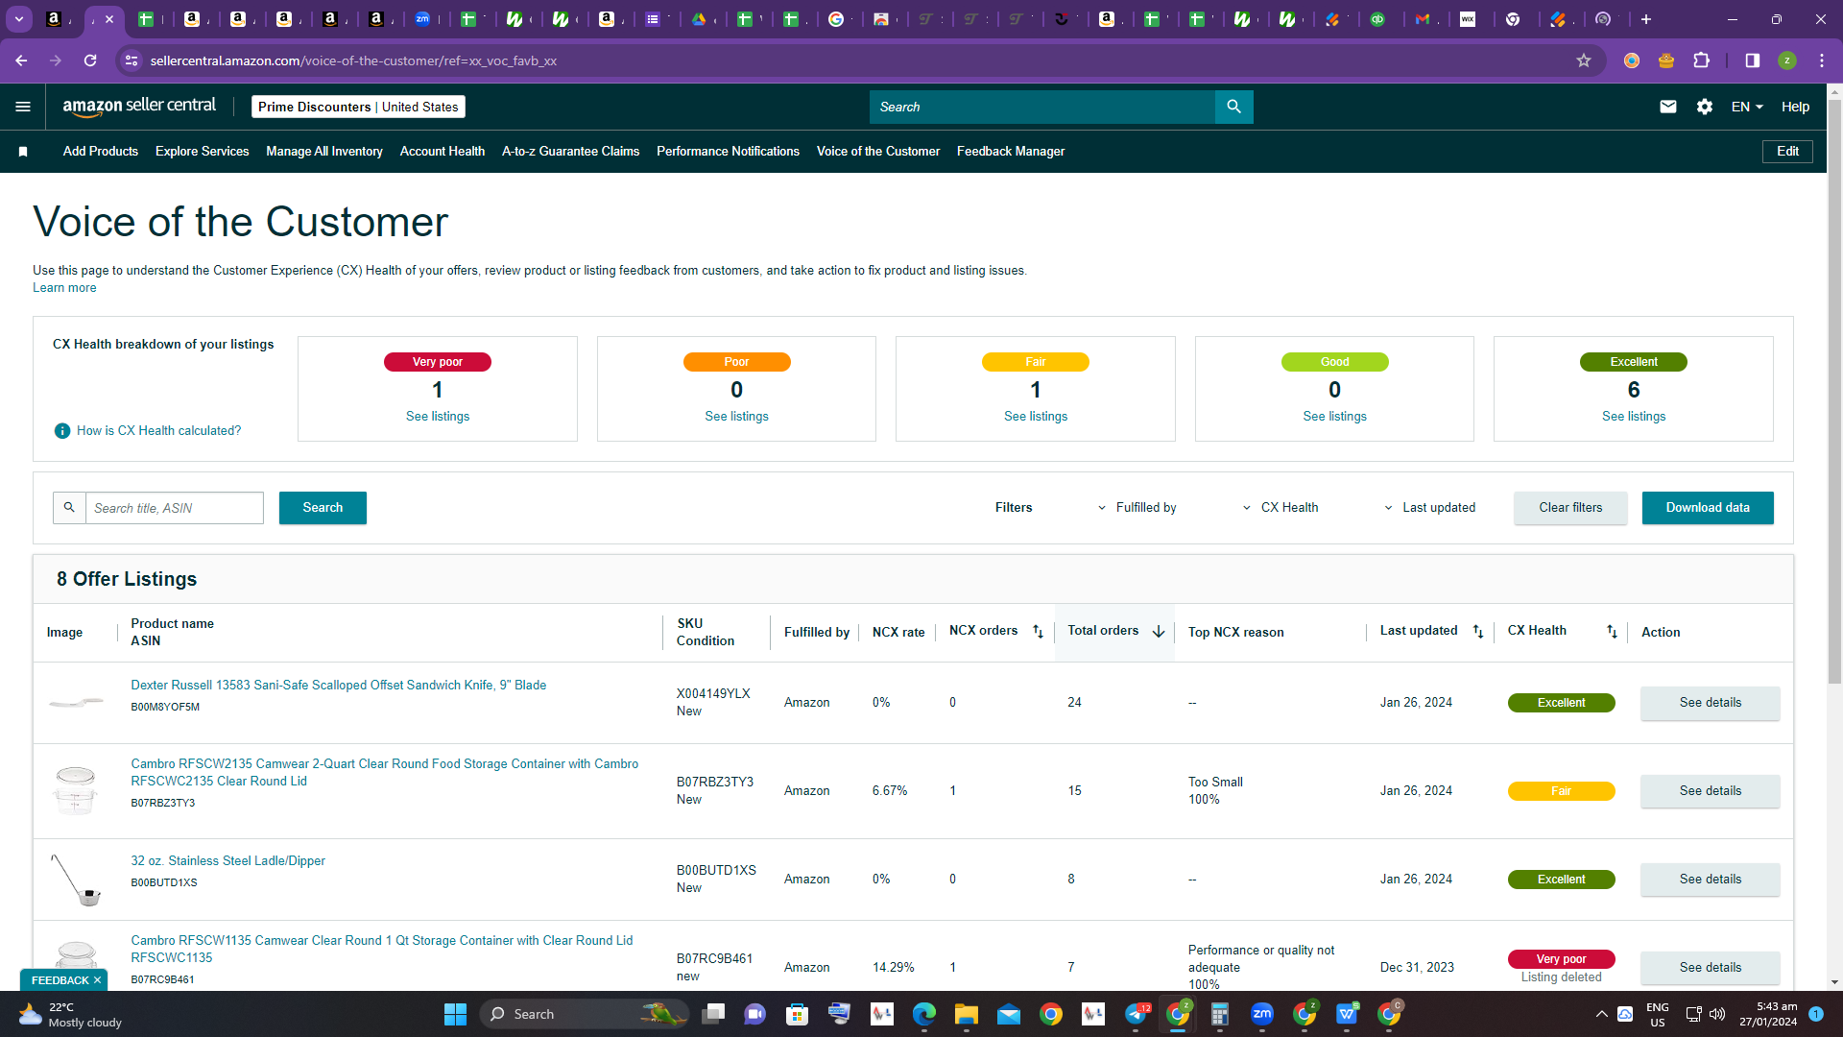The width and height of the screenshot is (1843, 1037).
Task: Sort by Total orders arrow
Action: (1159, 632)
